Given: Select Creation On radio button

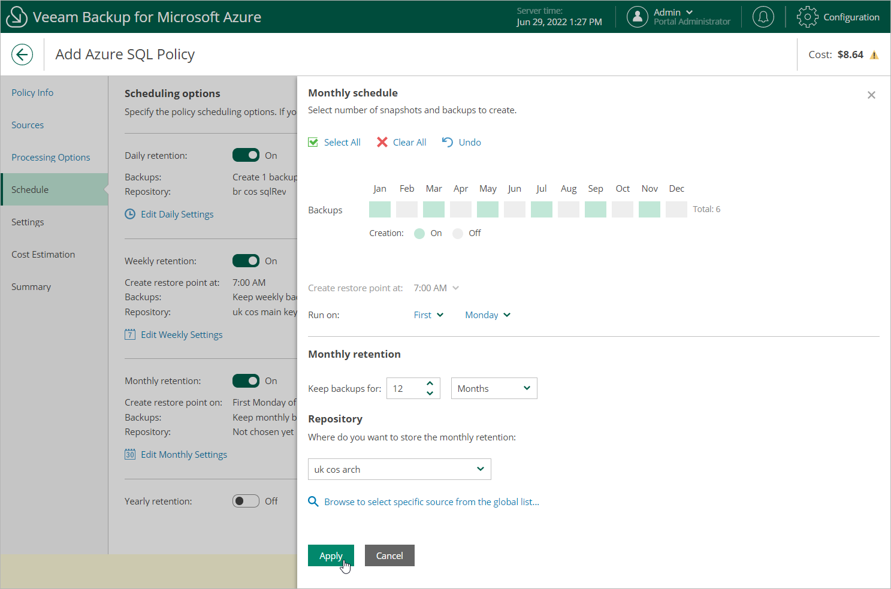Looking at the screenshot, I should 419,233.
